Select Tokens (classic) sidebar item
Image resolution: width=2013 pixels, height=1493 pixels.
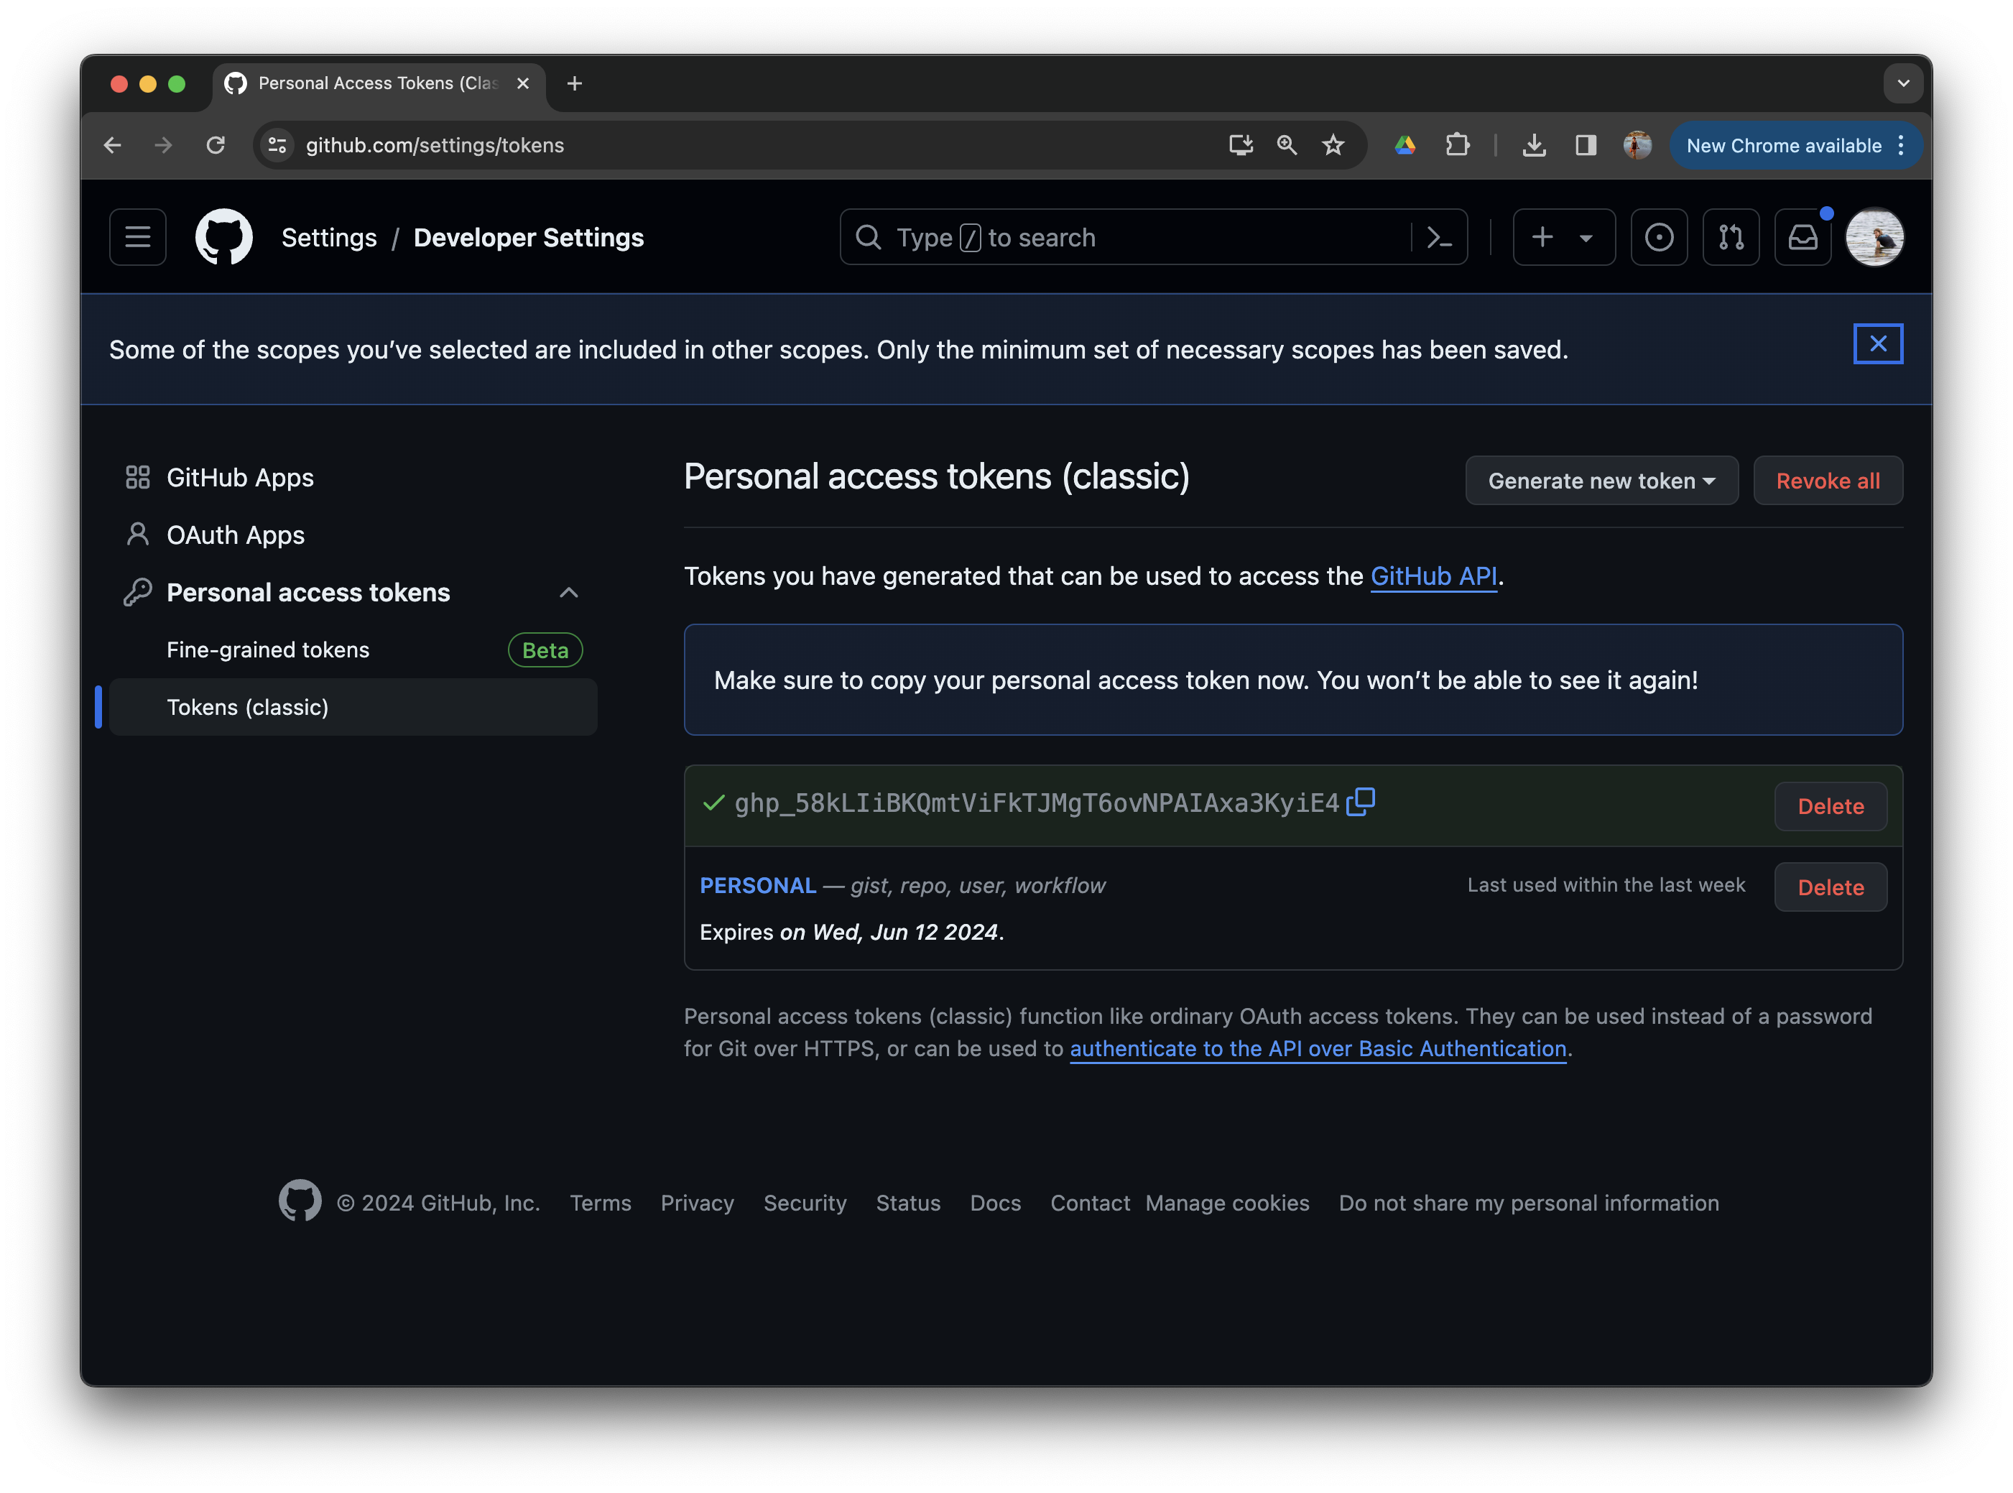(x=353, y=707)
